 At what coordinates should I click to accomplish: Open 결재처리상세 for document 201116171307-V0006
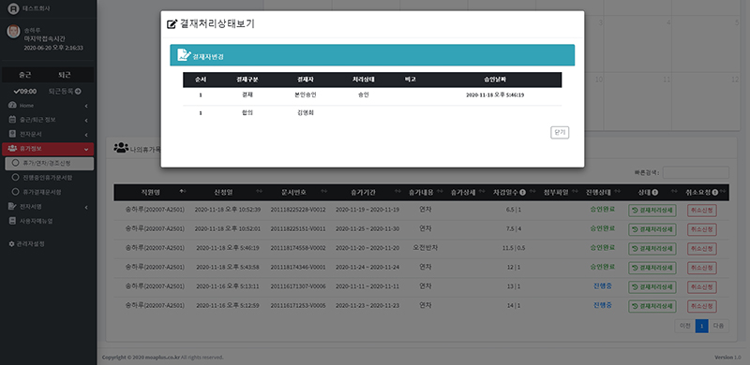(652, 287)
